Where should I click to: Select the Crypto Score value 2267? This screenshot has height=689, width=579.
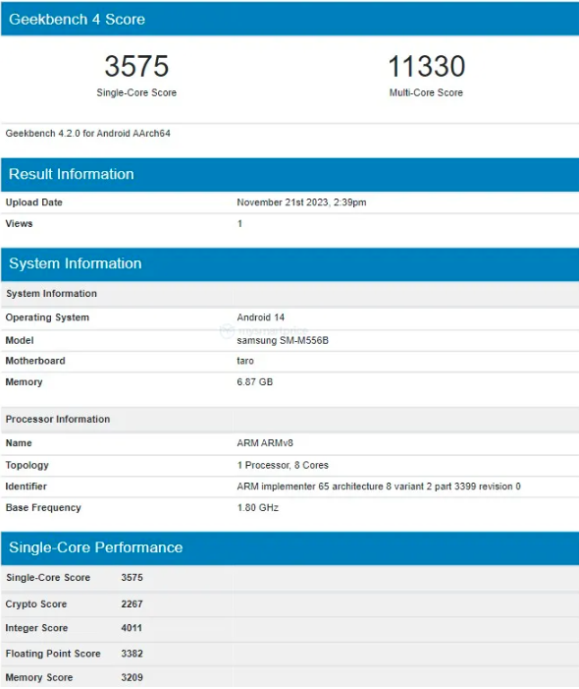pos(132,603)
